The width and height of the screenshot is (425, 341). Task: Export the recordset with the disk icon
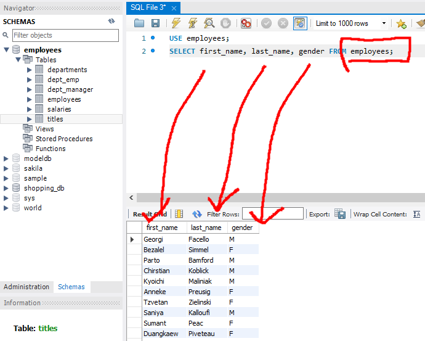point(340,214)
